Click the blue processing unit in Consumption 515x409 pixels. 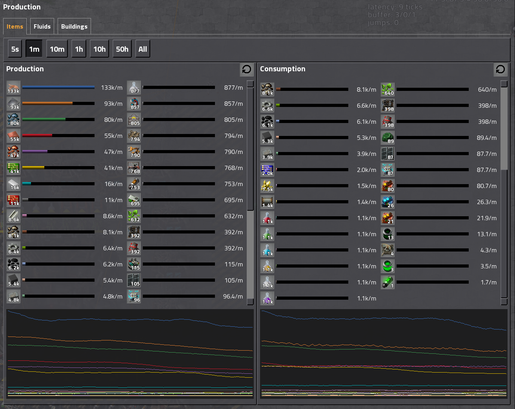tap(267, 170)
